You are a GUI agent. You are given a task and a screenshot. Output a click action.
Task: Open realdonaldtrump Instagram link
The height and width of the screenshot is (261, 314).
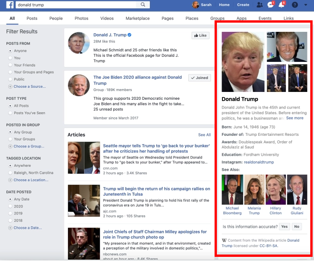point(259,162)
